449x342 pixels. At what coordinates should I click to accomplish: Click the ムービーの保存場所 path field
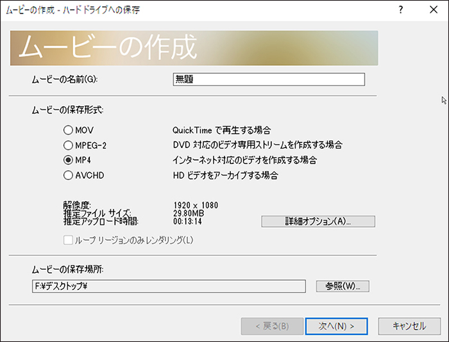(x=169, y=286)
